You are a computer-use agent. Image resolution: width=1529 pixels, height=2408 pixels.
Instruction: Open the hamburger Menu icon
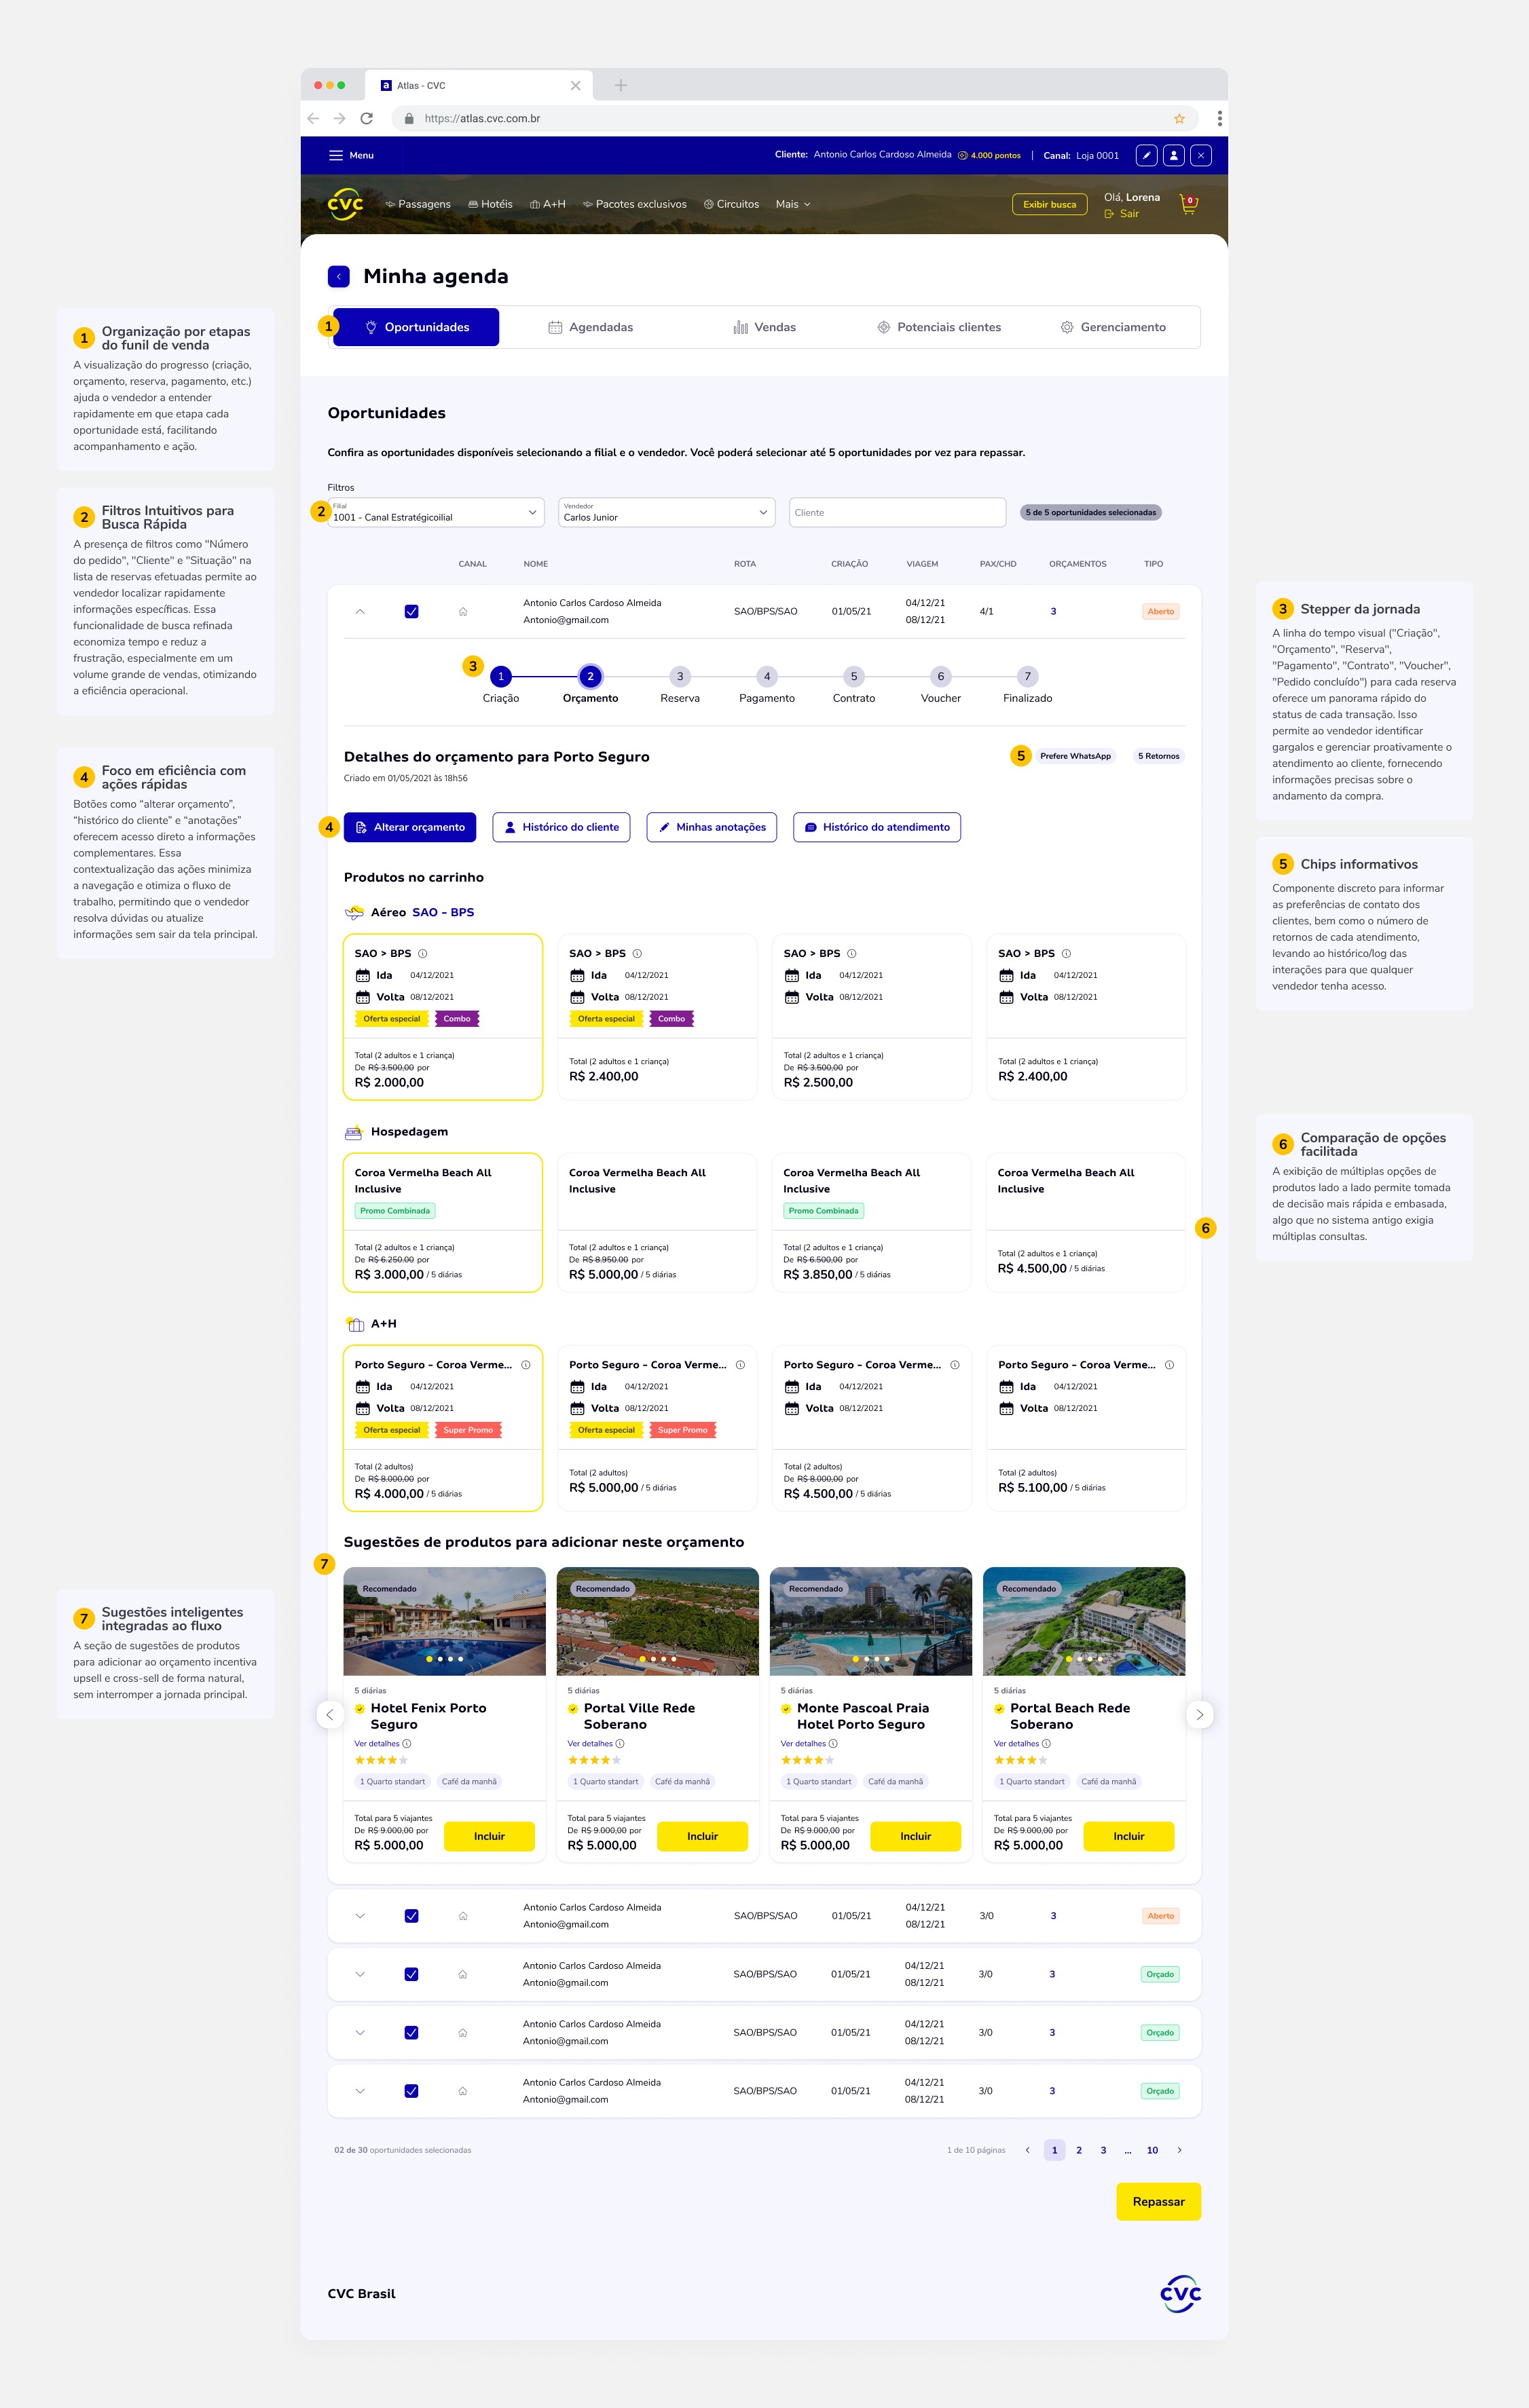click(335, 155)
